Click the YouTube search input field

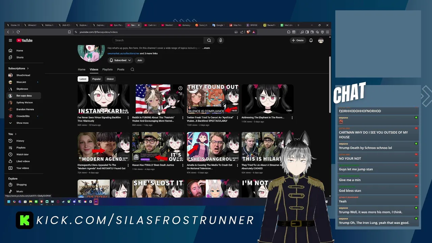(158, 40)
